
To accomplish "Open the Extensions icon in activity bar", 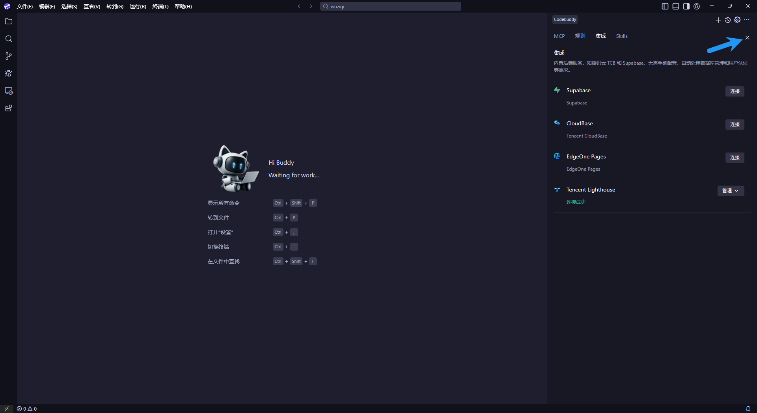I will point(9,108).
